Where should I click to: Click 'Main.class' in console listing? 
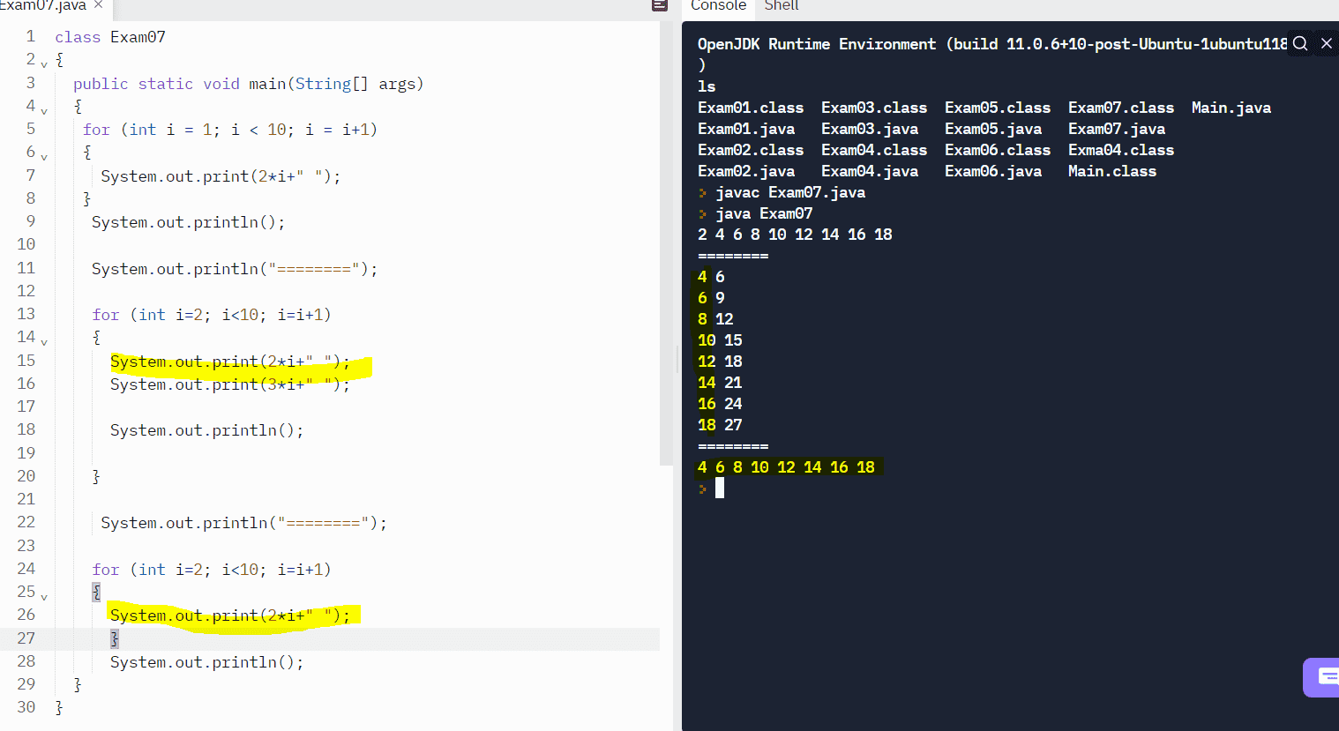1112,171
